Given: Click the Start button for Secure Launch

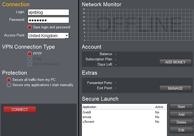Looking at the screenshot, I should (x=181, y=107).
